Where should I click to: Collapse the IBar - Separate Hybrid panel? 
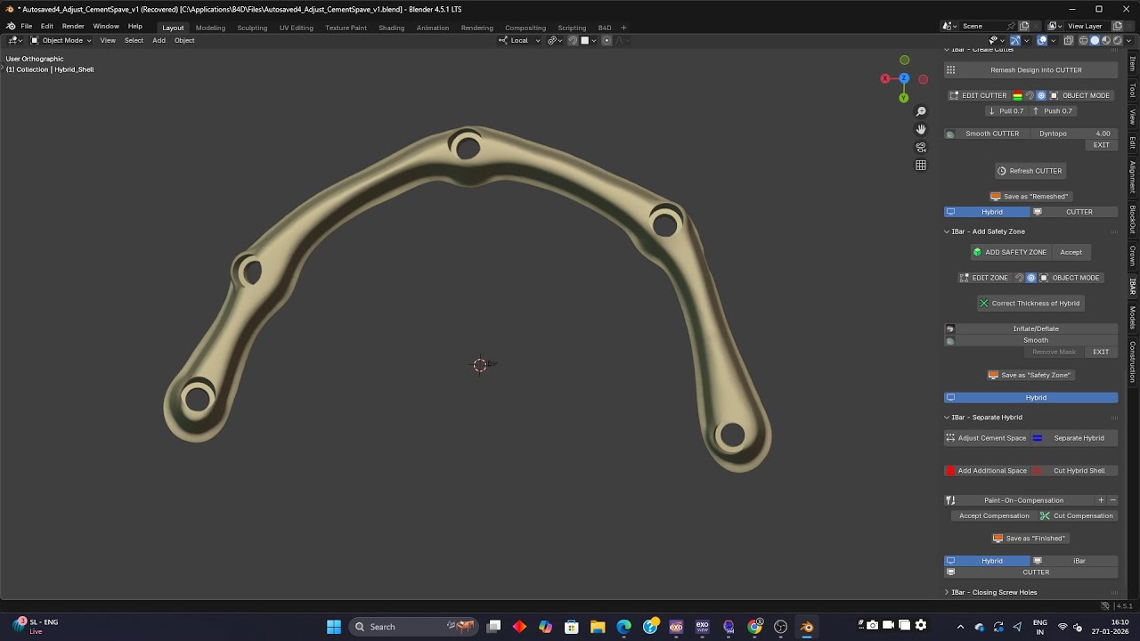pos(947,418)
